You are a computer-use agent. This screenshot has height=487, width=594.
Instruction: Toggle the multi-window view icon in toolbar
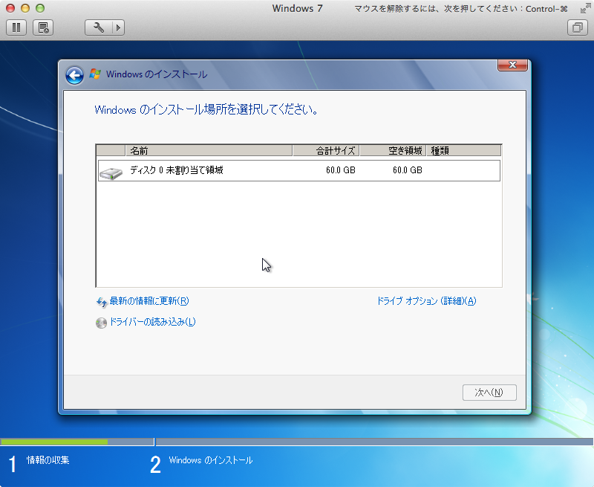(578, 28)
